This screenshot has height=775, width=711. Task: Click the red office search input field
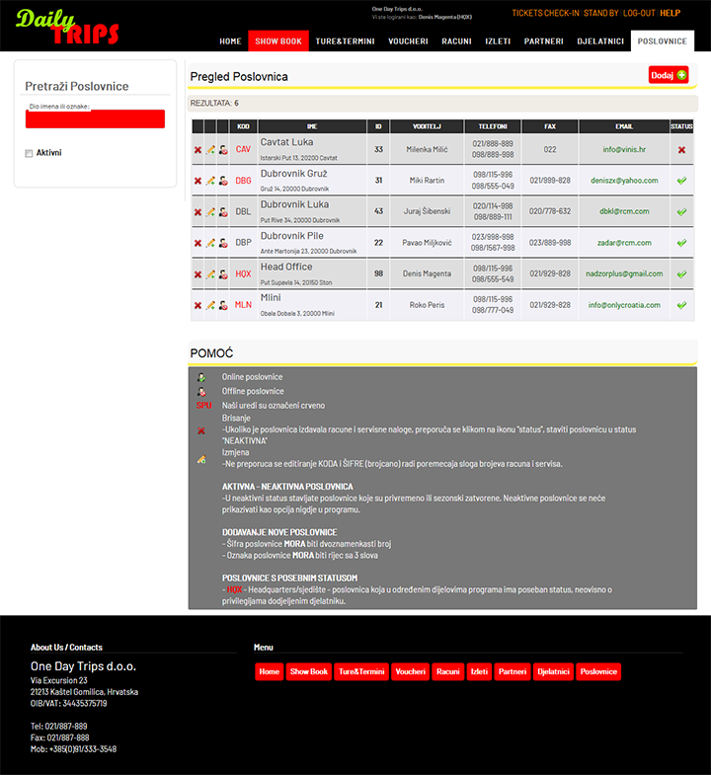point(95,119)
